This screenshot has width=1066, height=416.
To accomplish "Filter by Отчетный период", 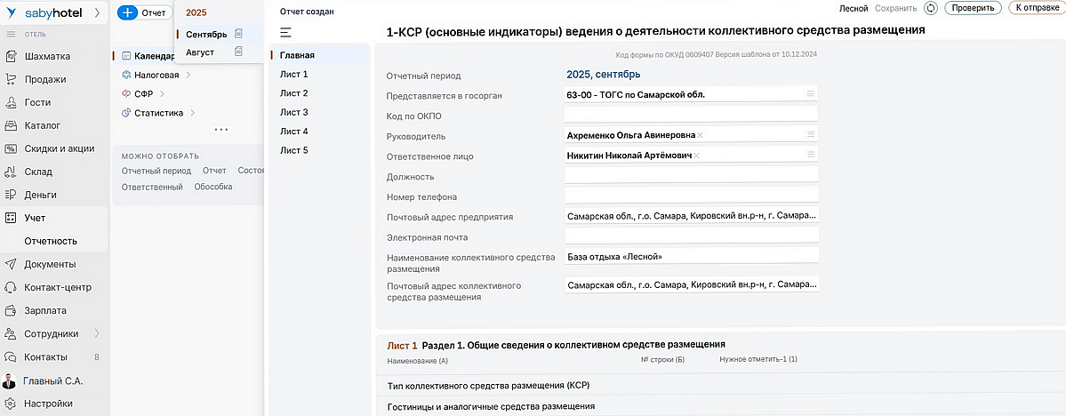I will pyautogui.click(x=156, y=171).
